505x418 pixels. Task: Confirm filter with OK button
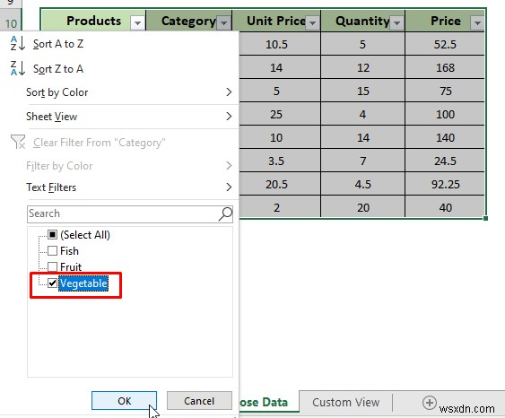[x=124, y=401]
